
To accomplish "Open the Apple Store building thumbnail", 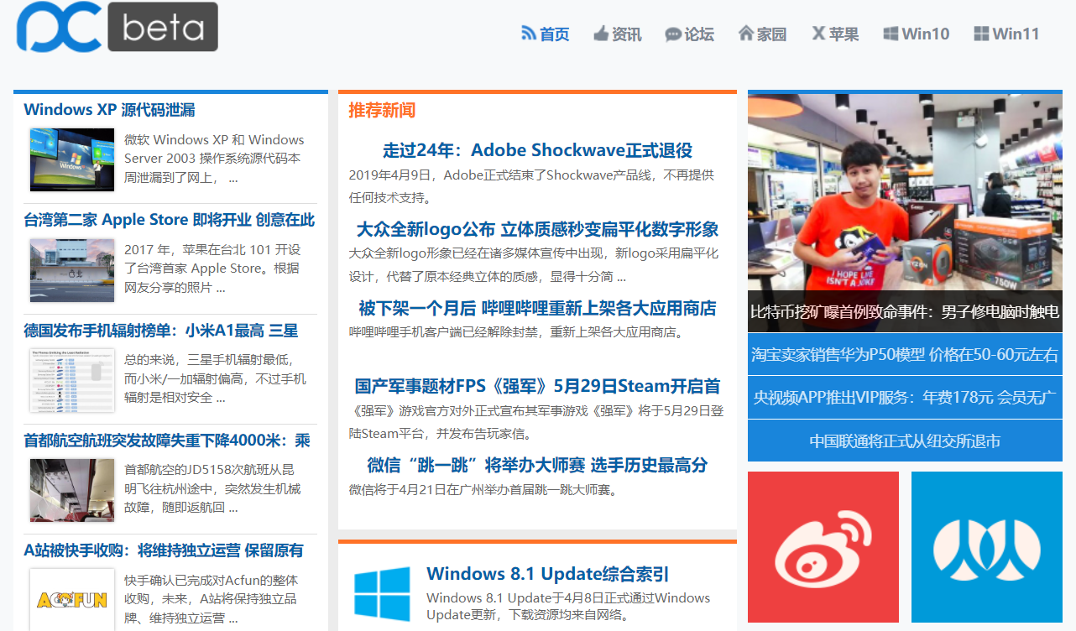I will click(x=72, y=269).
